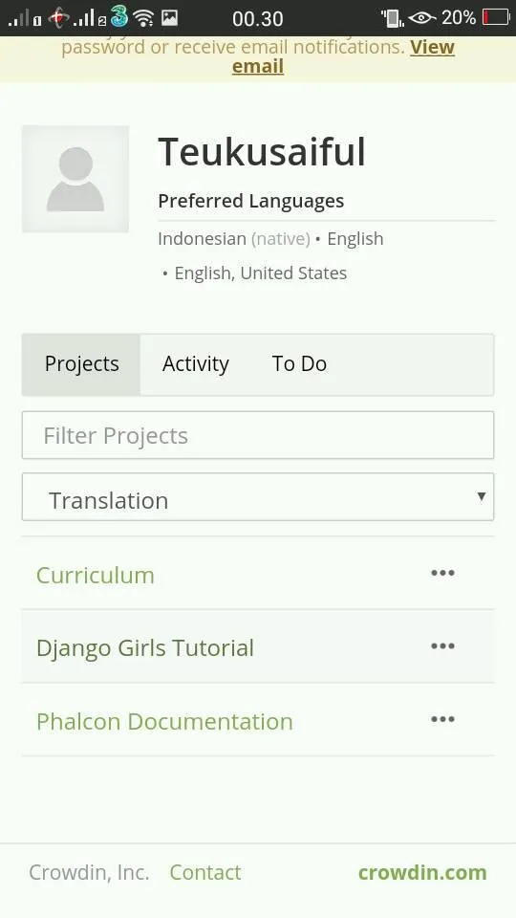Image resolution: width=516 pixels, height=918 pixels.
Task: Focus the Filter Projects input field
Action: (258, 435)
